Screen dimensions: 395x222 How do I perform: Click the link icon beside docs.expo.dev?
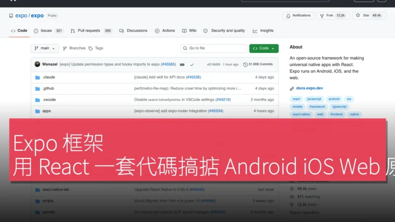[x=292, y=89]
